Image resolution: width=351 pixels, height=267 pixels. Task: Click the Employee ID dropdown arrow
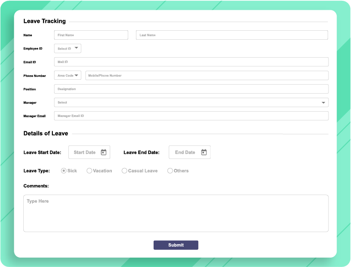tap(77, 48)
